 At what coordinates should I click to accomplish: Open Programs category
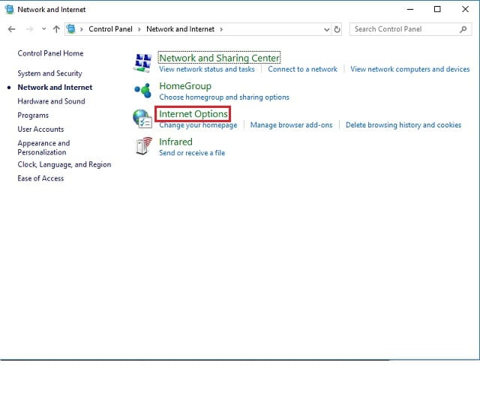coord(33,115)
